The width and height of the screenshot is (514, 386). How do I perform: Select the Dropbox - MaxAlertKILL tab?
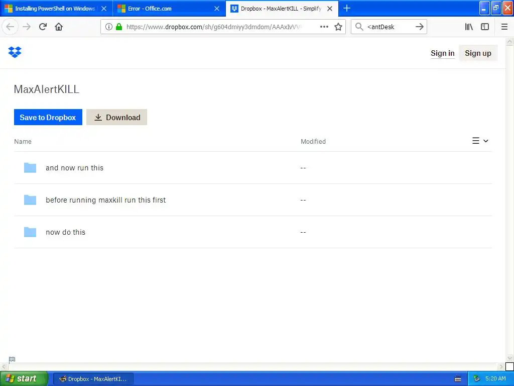[282, 9]
